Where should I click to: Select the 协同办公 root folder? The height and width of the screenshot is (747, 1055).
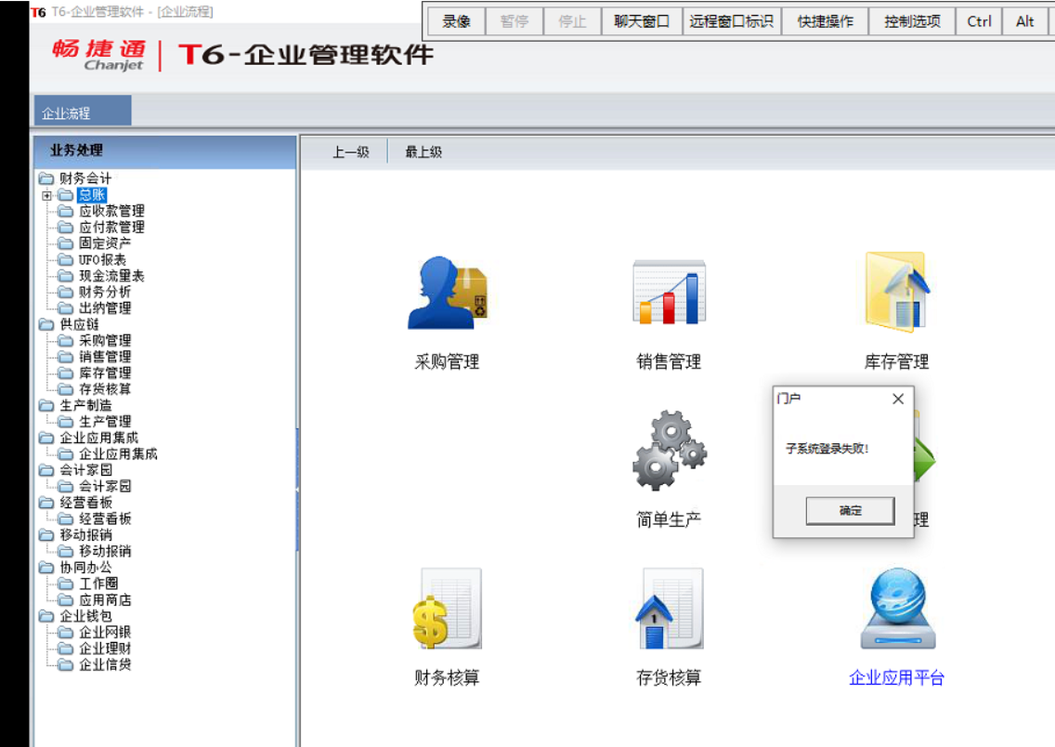(x=85, y=568)
